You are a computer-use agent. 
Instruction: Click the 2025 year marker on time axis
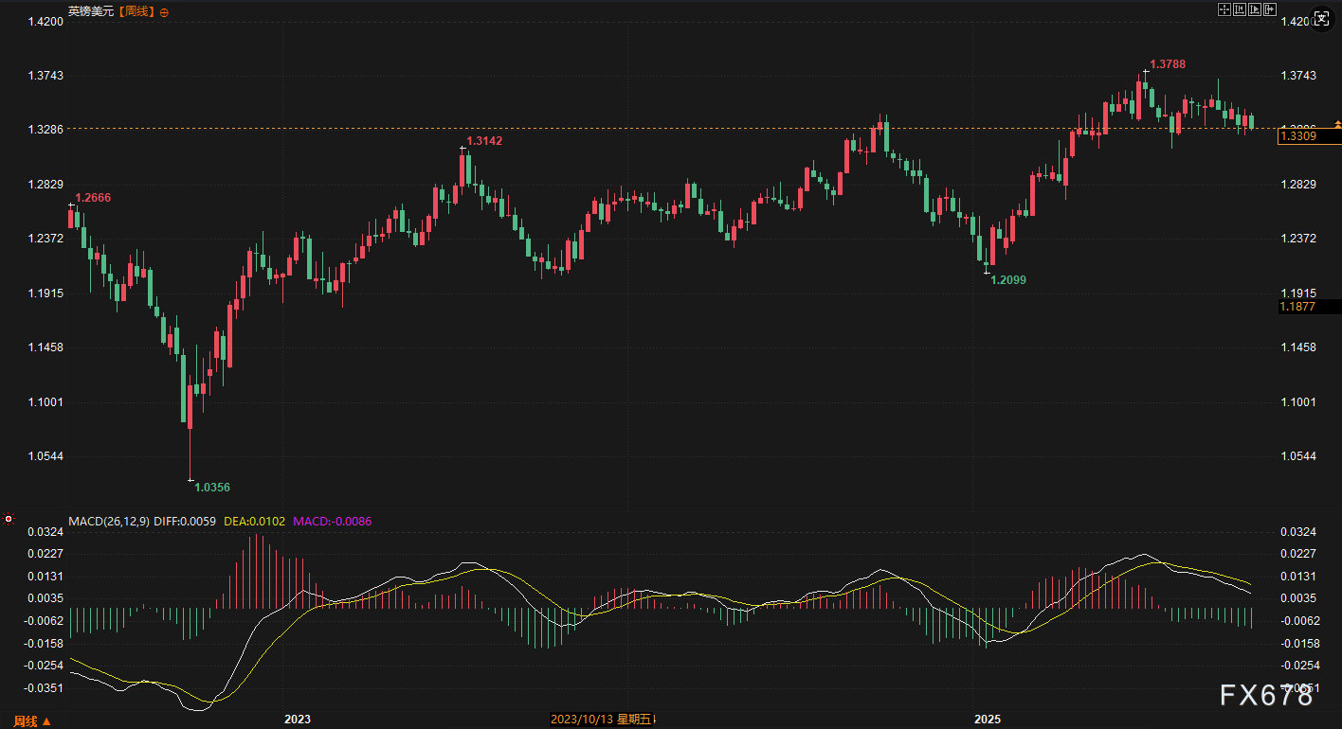[988, 720]
